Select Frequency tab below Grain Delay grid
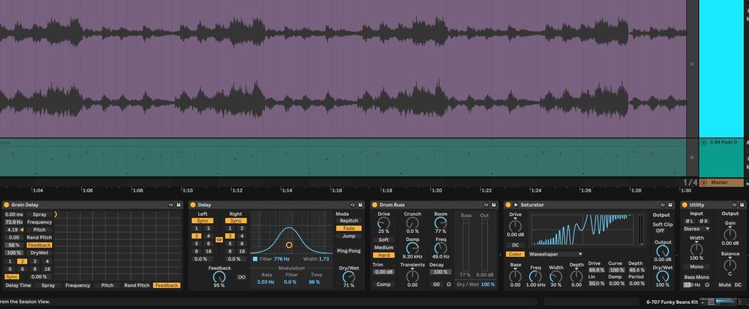 click(77, 285)
